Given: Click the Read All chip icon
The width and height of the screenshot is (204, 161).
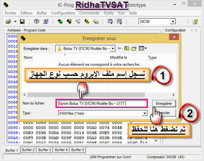Looking at the screenshot, I should 60,22.
